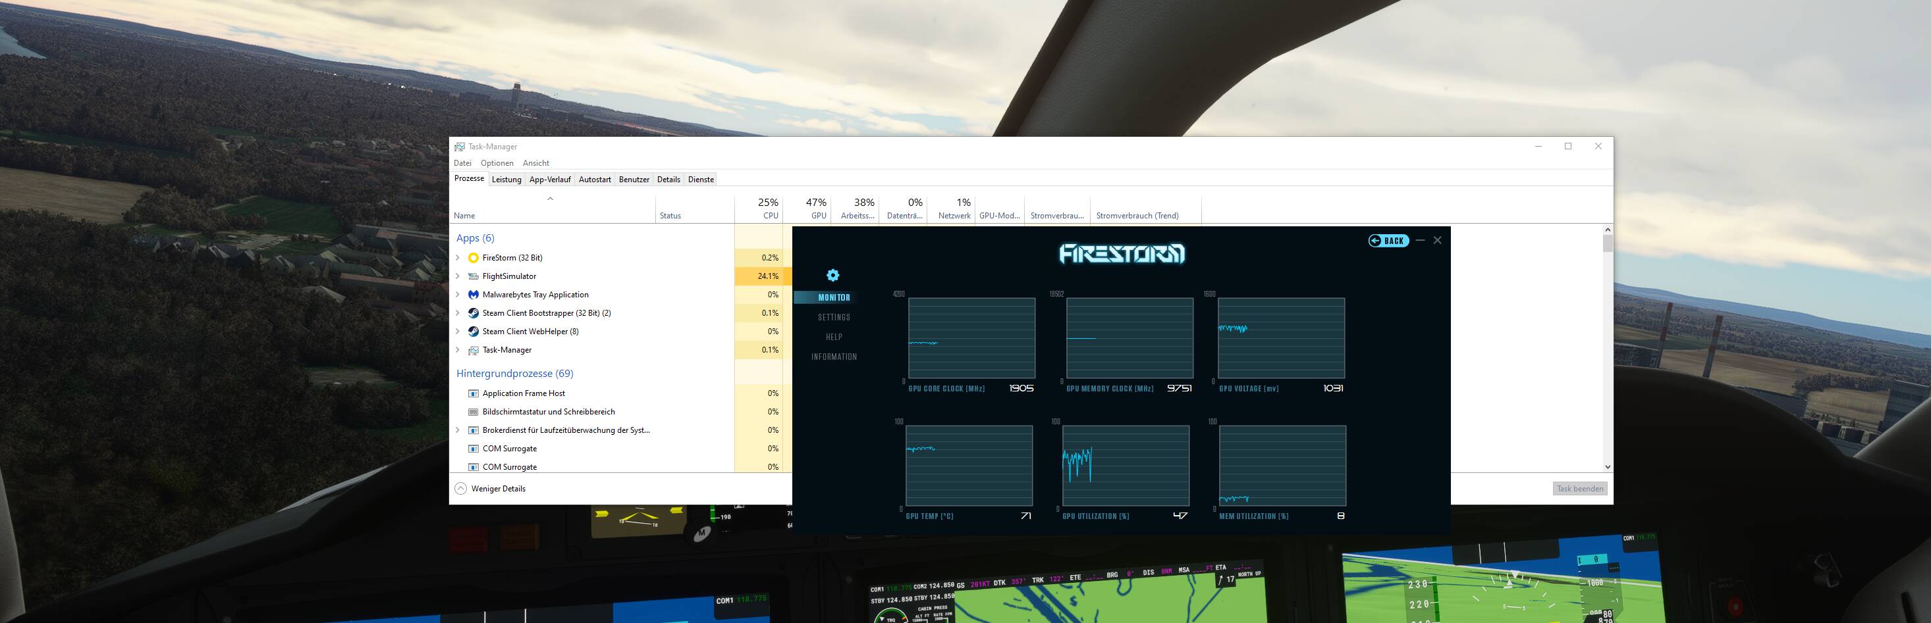Image resolution: width=1931 pixels, height=623 pixels.
Task: Click the GPU Memory Clock graph
Action: point(1129,337)
